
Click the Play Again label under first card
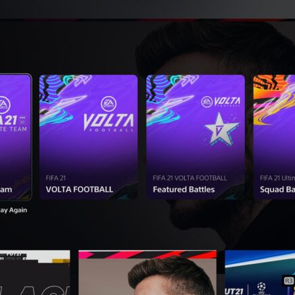coord(14,210)
